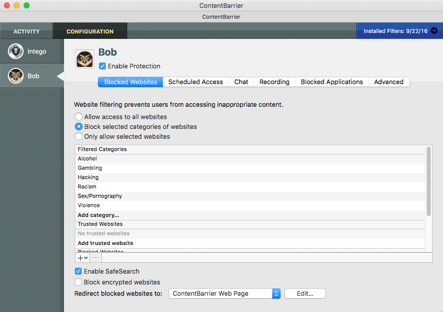
Task: Open the Scheduled Access tab
Action: point(195,82)
